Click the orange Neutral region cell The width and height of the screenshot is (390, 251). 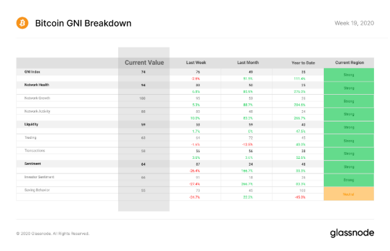tap(349, 194)
